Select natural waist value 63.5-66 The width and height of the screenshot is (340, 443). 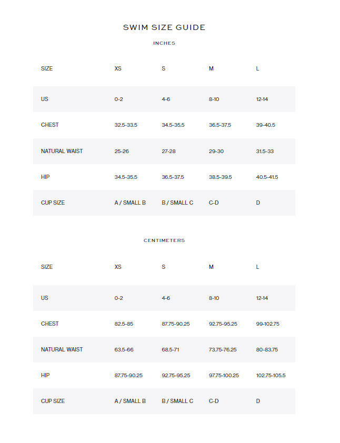124,349
